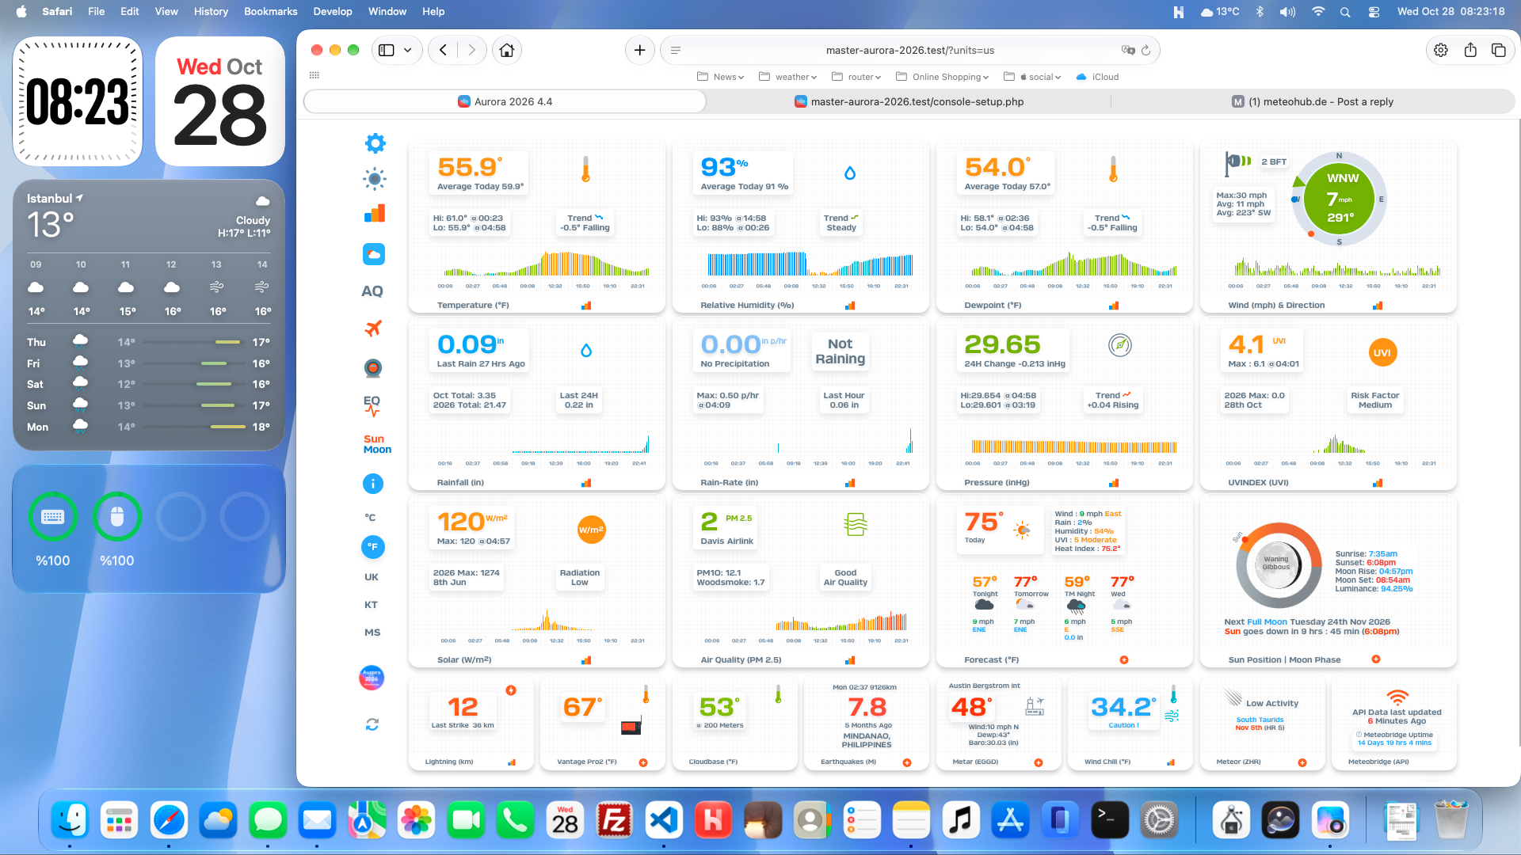Expand the News bookmarks folder

point(720,77)
